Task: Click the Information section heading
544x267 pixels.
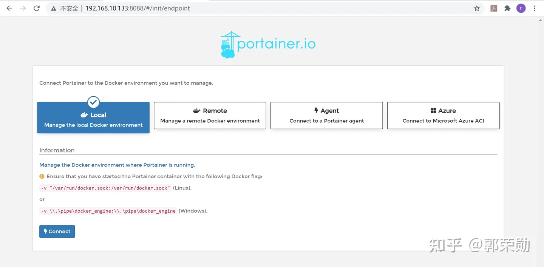Action: (x=57, y=150)
